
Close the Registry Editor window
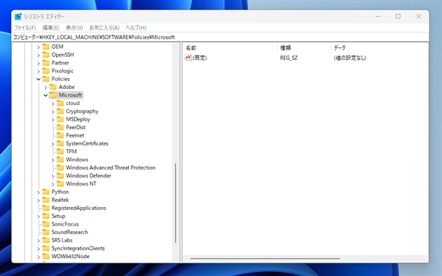point(419,17)
